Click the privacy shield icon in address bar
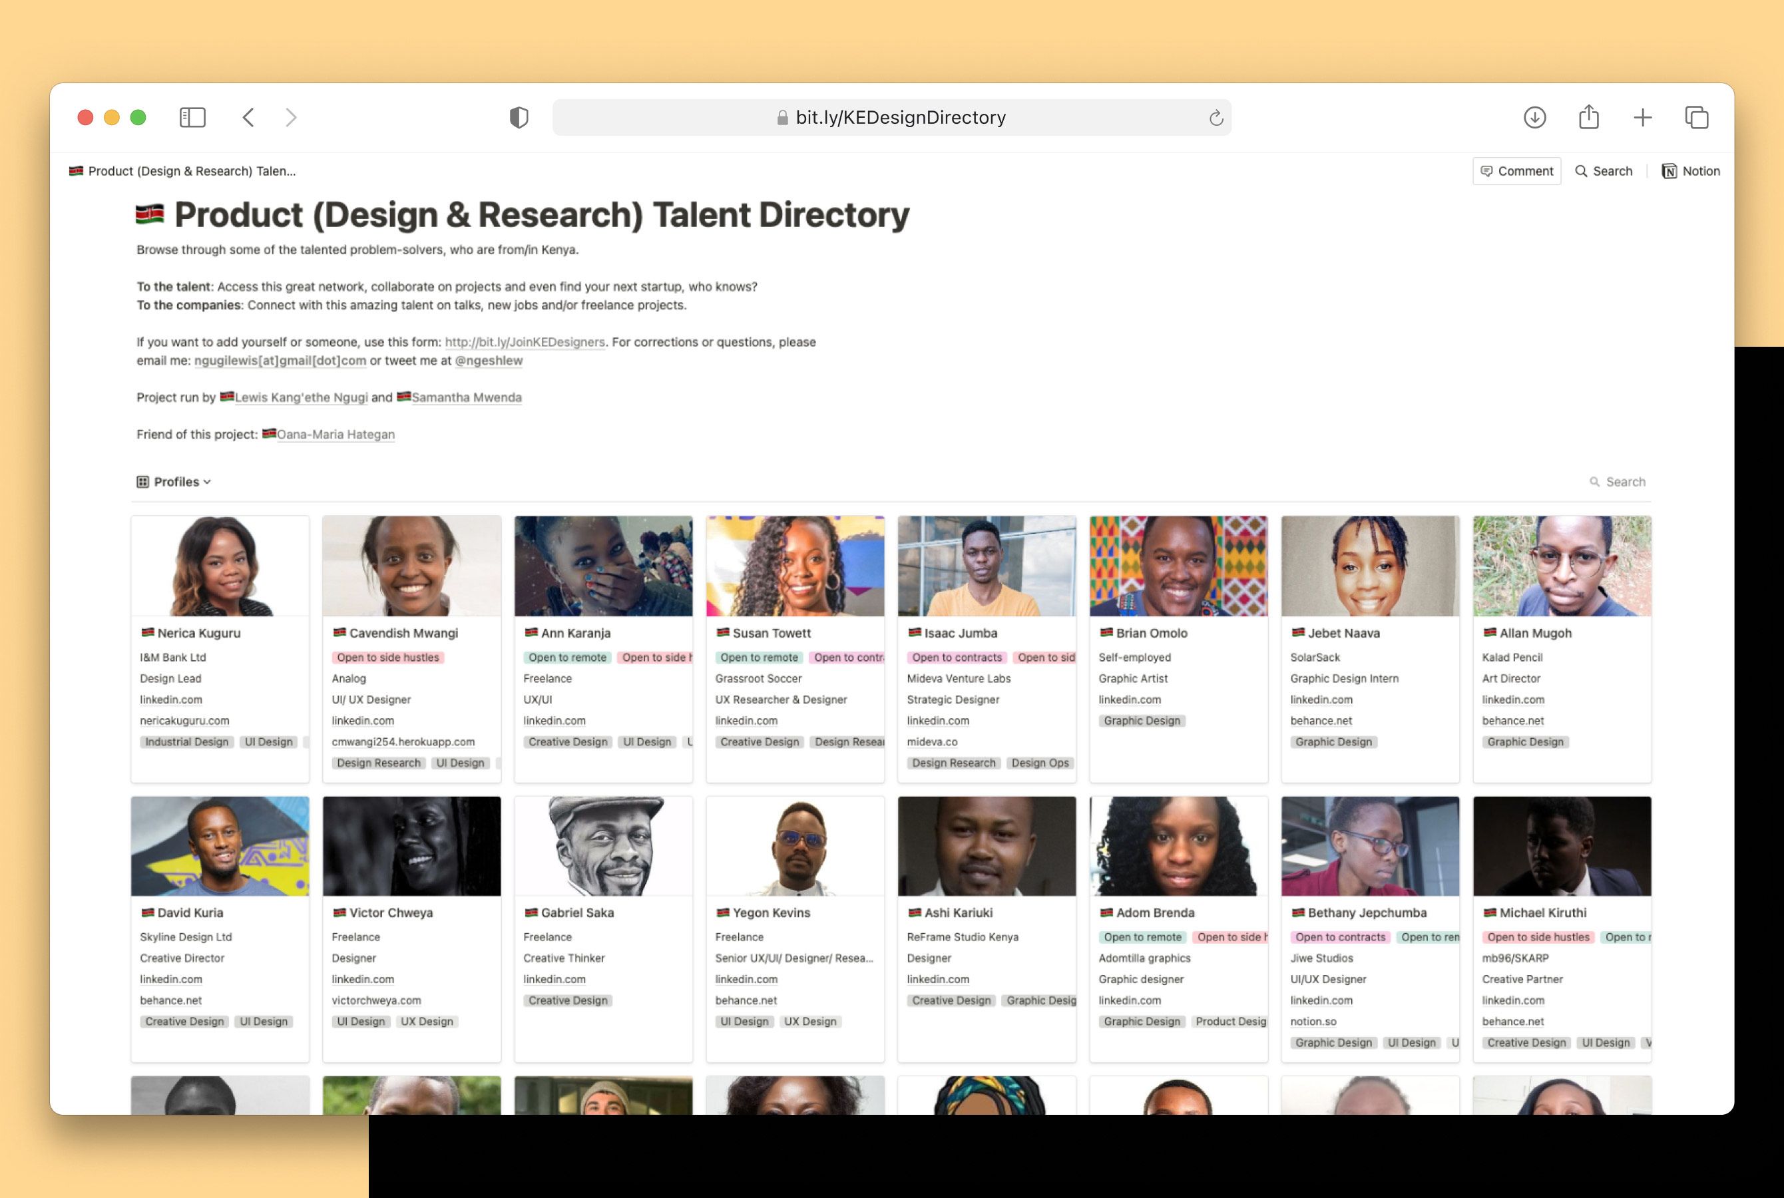The width and height of the screenshot is (1784, 1198). pyautogui.click(x=517, y=116)
